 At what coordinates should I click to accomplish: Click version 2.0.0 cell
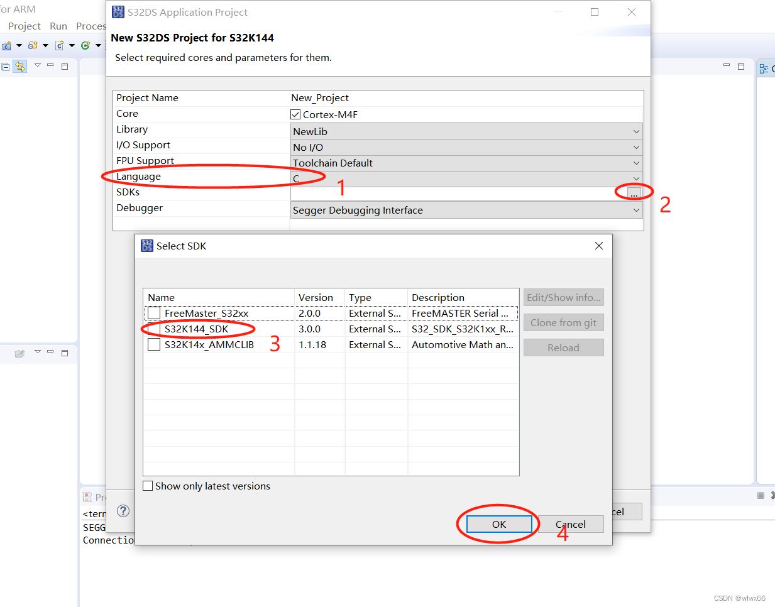[x=320, y=313]
